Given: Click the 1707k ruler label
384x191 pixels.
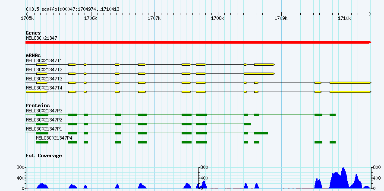Looking at the screenshot, I should pos(154,19).
